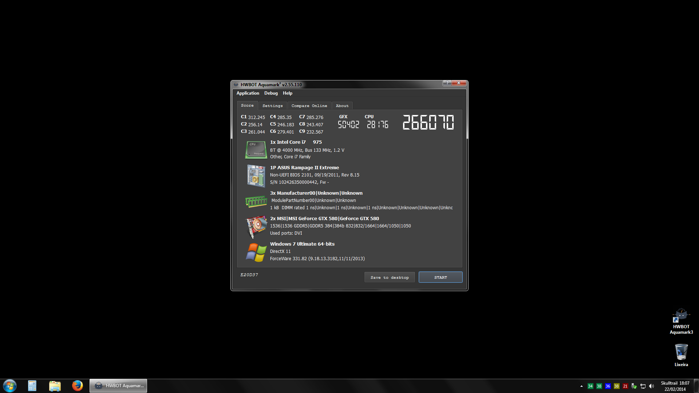Open the Windows Start menu

(10, 386)
